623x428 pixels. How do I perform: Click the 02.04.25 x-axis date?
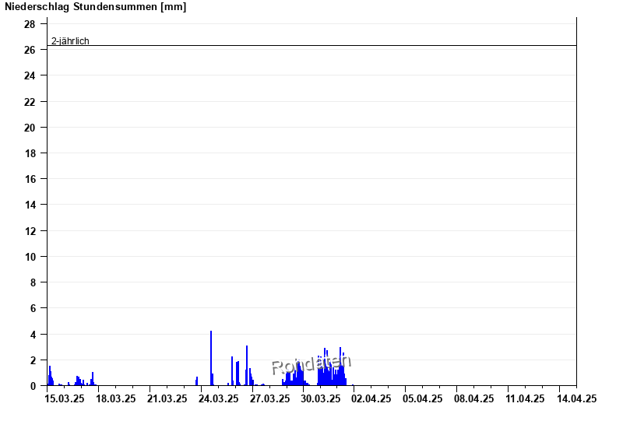tap(372, 398)
